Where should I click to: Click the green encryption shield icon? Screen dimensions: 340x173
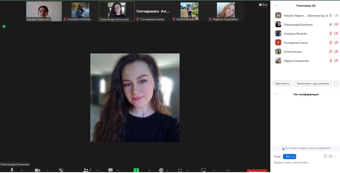pyautogui.click(x=4, y=26)
